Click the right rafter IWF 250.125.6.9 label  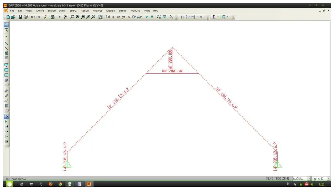226,97
